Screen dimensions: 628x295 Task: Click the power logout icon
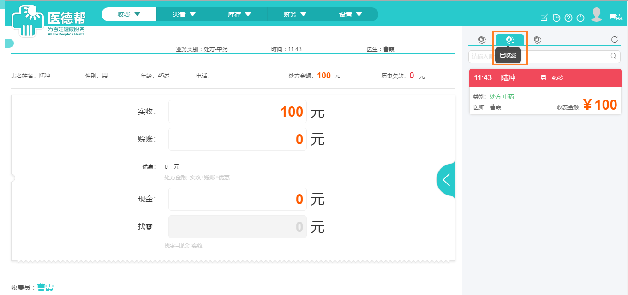pyautogui.click(x=581, y=18)
